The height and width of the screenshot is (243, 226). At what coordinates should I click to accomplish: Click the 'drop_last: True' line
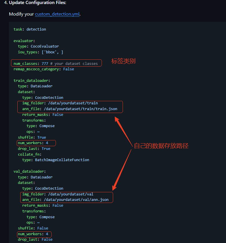coord(34,149)
